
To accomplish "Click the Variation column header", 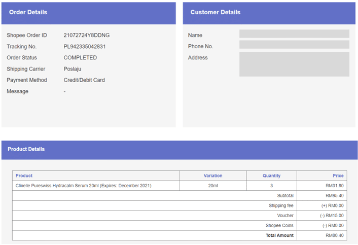I will (213, 176).
